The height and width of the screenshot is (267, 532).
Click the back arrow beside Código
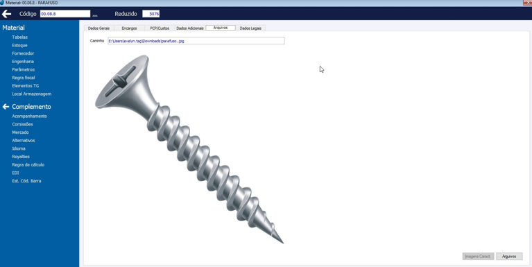coord(6,14)
